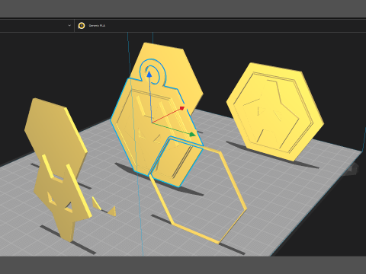Select the embossed hexagon medallion on right

click(275, 112)
